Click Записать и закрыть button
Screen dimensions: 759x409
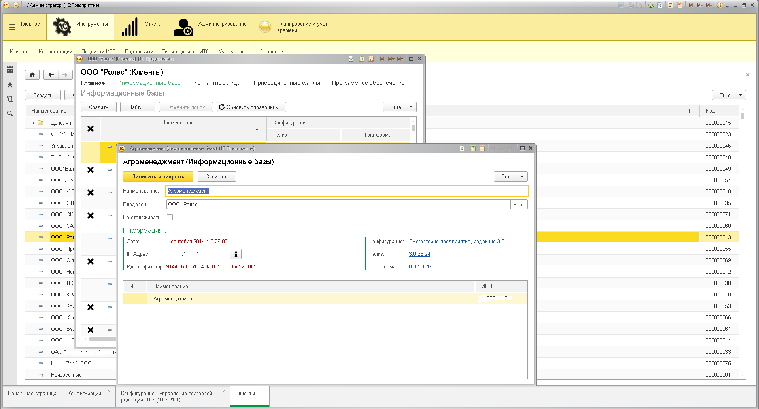[x=158, y=176]
